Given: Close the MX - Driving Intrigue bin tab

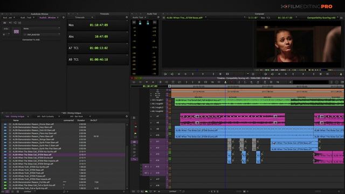Looking at the screenshot, I should point(28,116).
